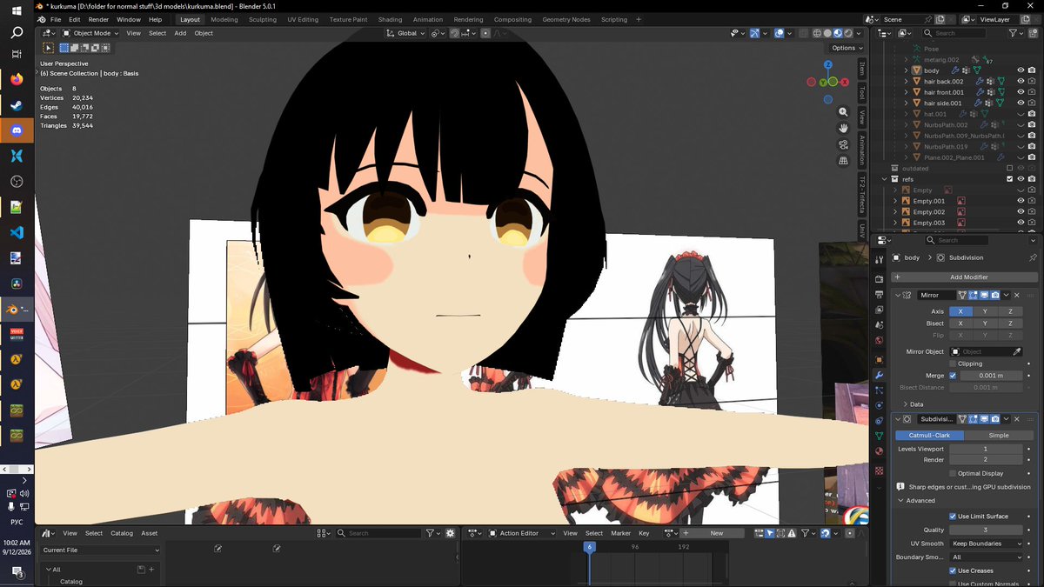
Task: Collapse the Mirror modifier panel
Action: click(x=898, y=296)
